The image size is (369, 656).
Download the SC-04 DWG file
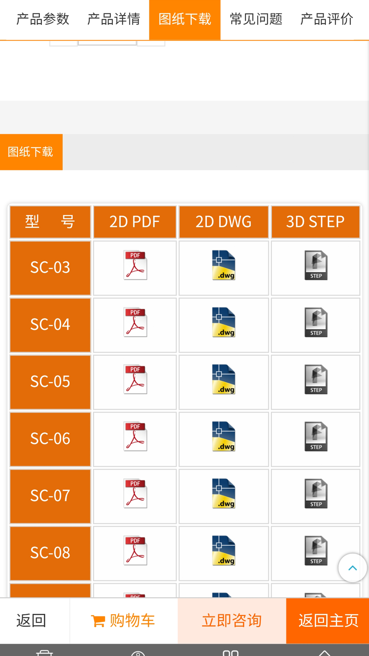(x=224, y=323)
